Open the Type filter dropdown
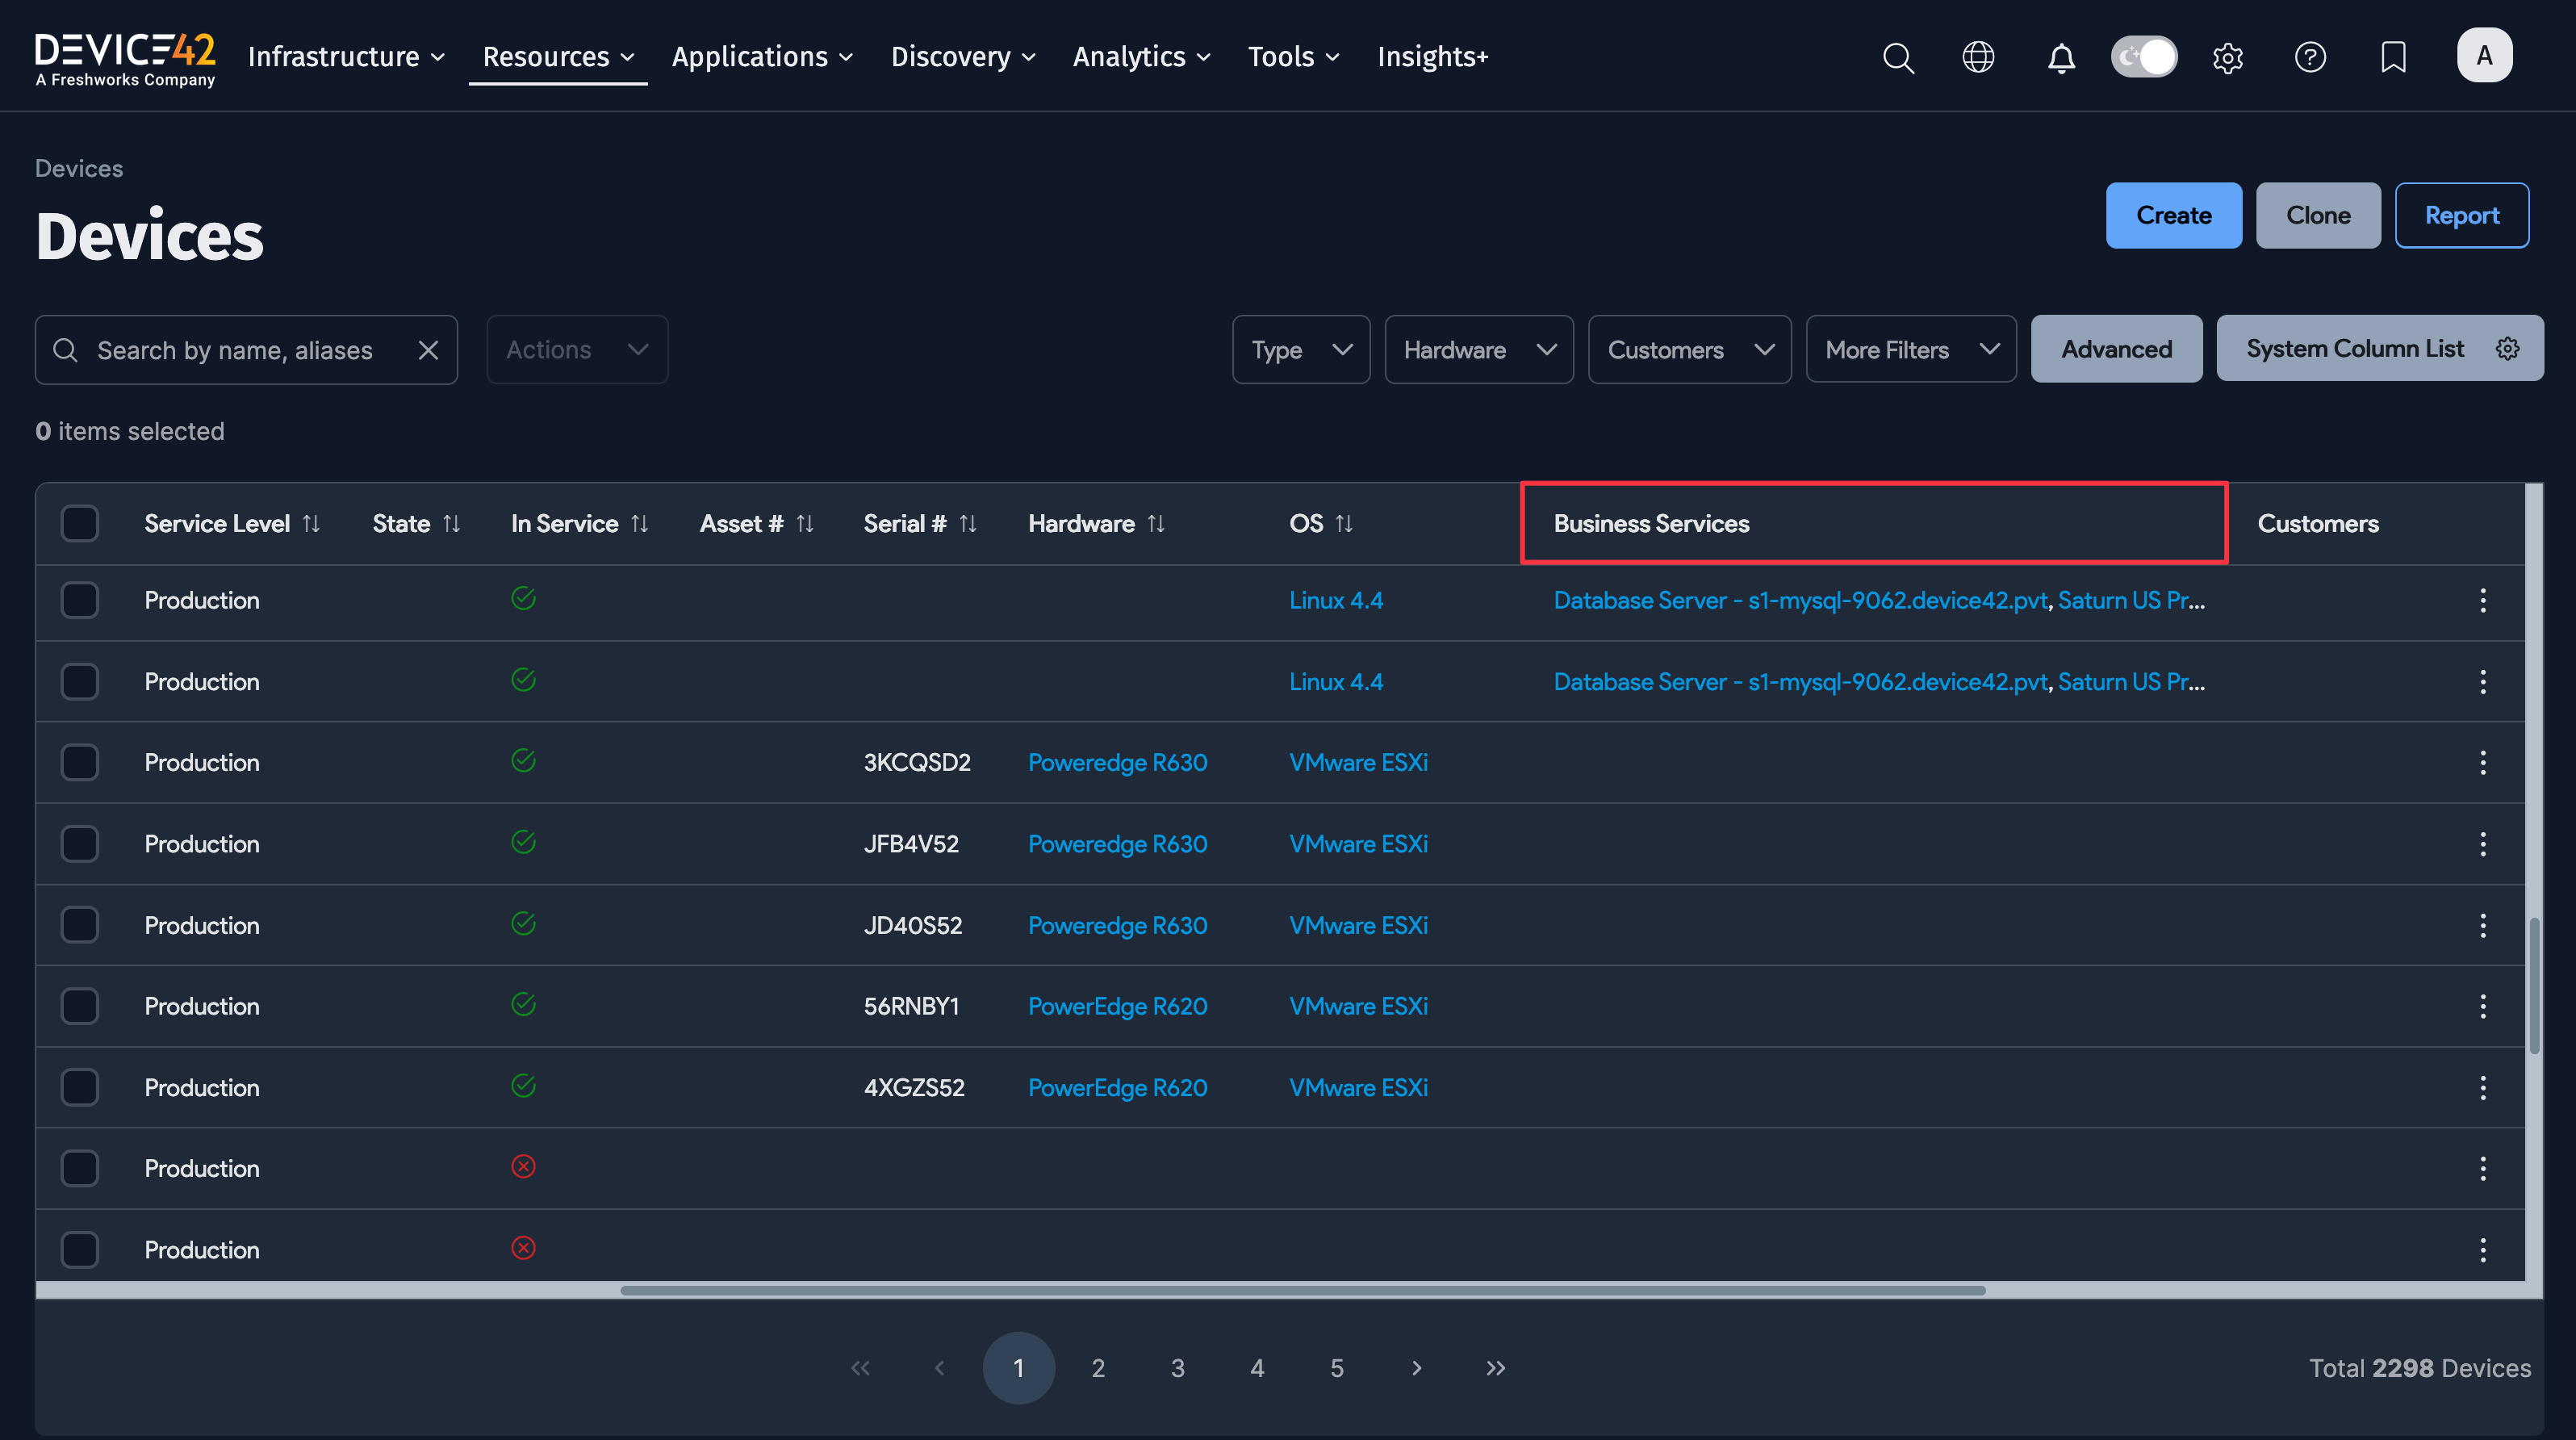This screenshot has height=1440, width=2576. click(x=1301, y=350)
